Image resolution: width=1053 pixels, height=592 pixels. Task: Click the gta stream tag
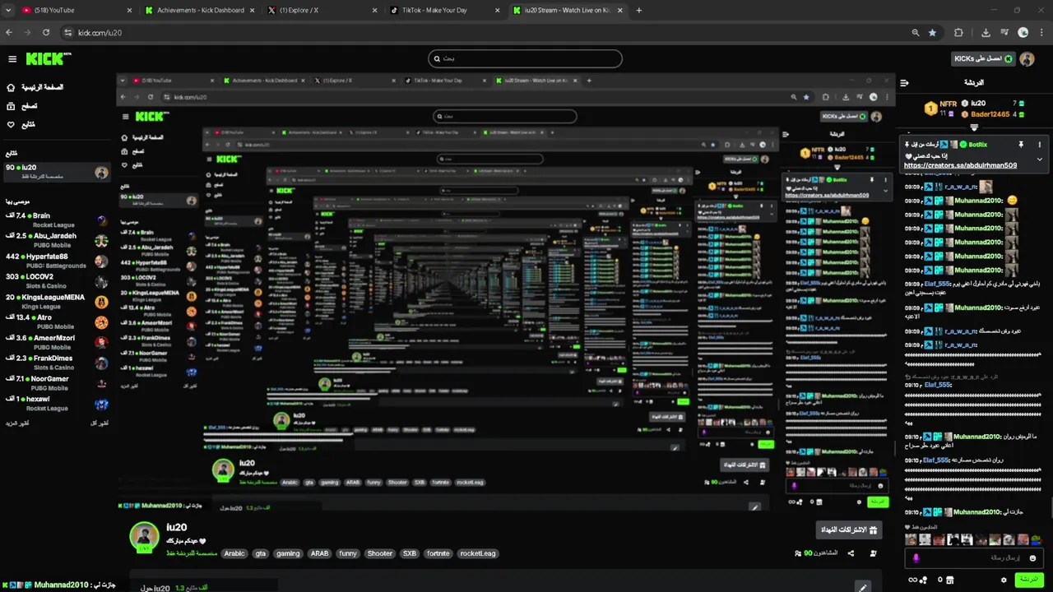261,553
